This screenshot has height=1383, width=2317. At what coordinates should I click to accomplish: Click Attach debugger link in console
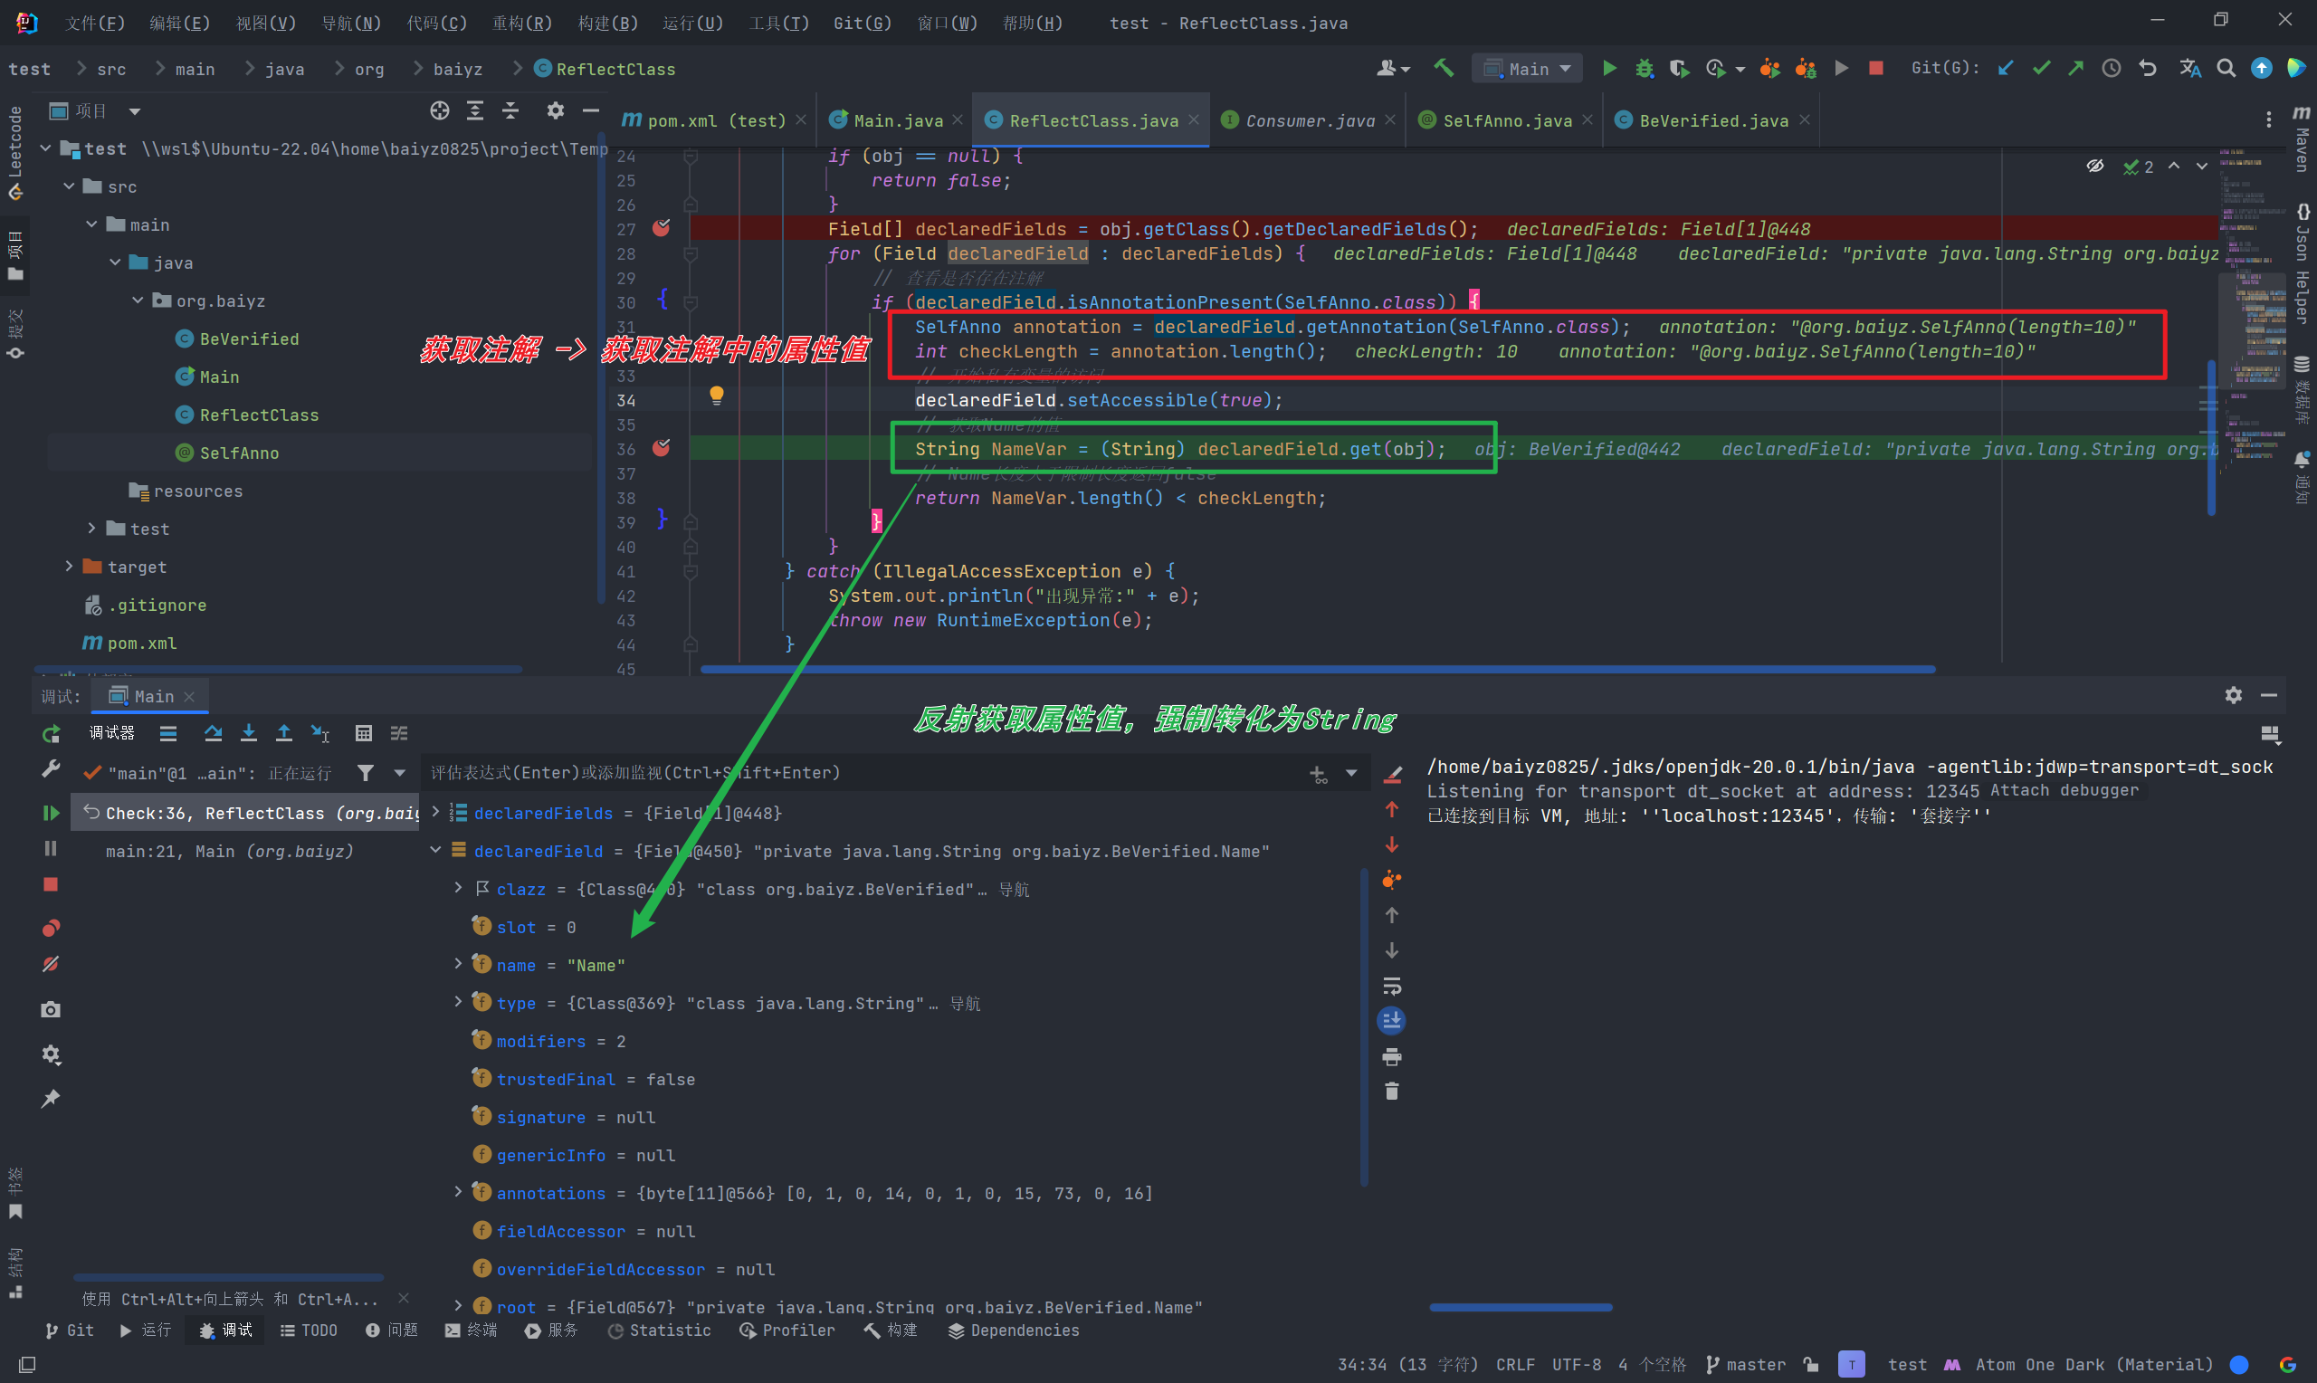[2064, 790]
